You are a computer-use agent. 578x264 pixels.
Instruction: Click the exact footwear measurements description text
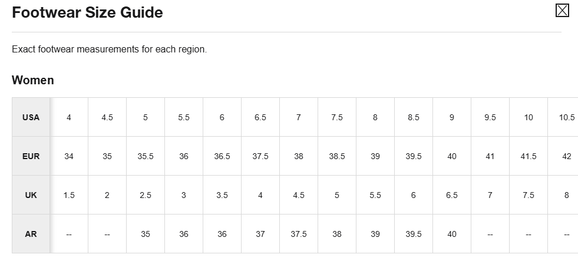(x=109, y=49)
